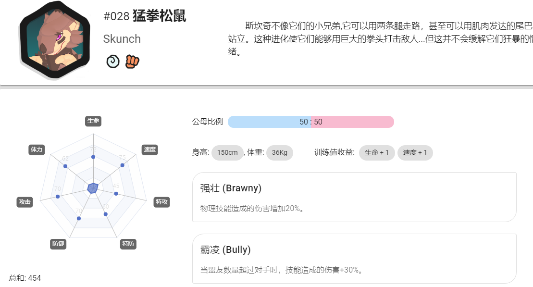Select the 生命 + 1 training value chip
533x287 pixels.
(377, 153)
